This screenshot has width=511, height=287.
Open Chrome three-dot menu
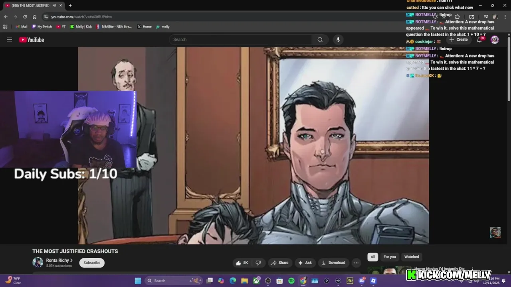(x=505, y=17)
